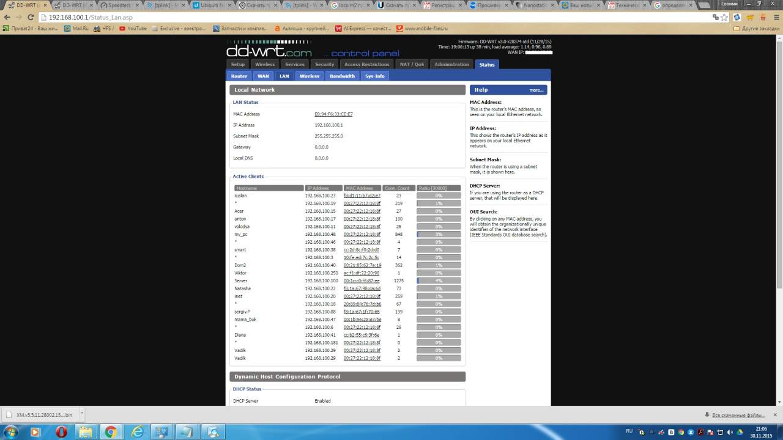
Task: Click the Server ratio bar showing 4%
Action: (439, 281)
